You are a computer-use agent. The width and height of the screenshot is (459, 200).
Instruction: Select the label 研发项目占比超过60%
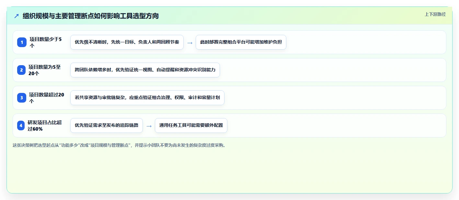(x=45, y=125)
